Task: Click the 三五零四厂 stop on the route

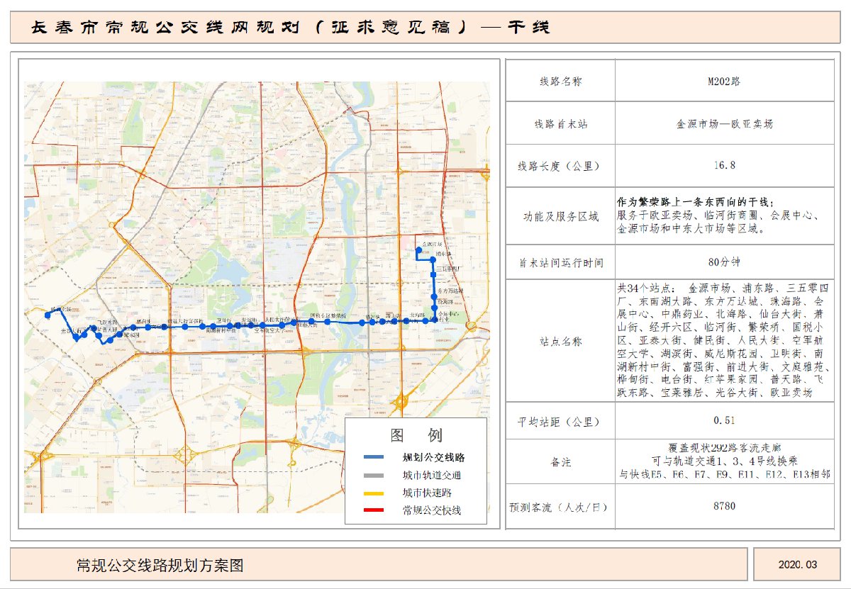Action: pos(434,275)
